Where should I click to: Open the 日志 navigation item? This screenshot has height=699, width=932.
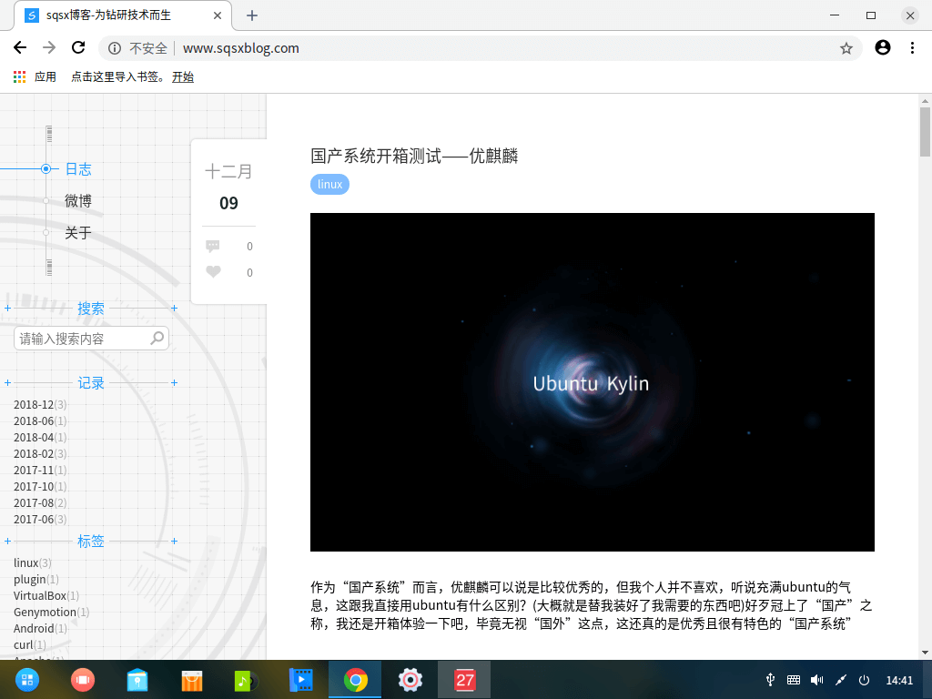point(78,169)
